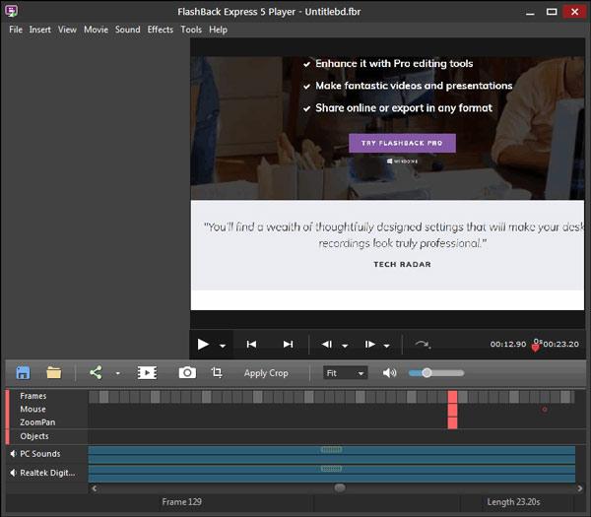Click the Try FlashBack Pro button

(x=402, y=143)
